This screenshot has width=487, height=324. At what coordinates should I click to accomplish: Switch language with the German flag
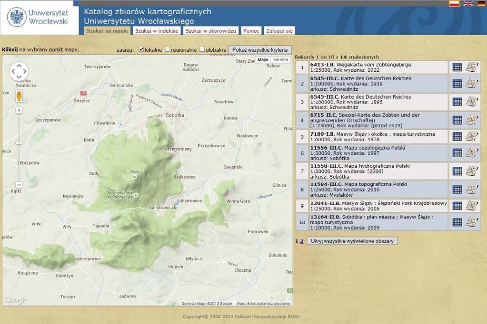482,3
